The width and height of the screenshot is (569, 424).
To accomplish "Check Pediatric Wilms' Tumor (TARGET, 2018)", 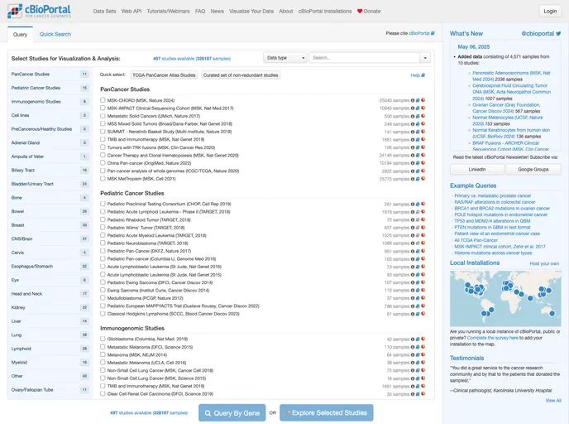I will tap(103, 228).
